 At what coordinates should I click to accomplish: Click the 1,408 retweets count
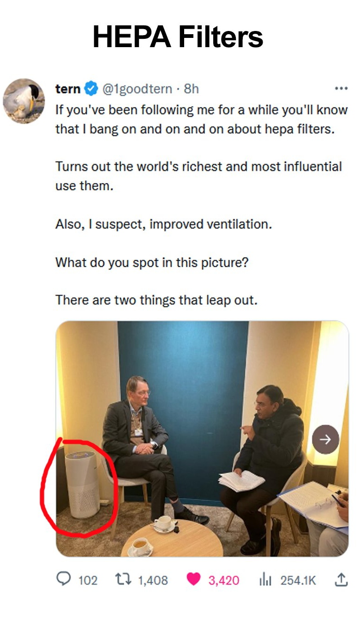153,580
